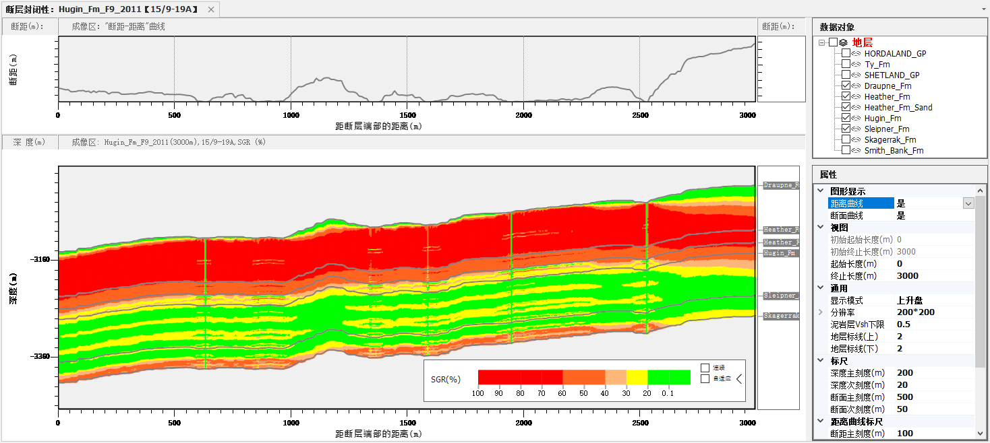Select the Smith_Bank_Fm tree item

894,150
